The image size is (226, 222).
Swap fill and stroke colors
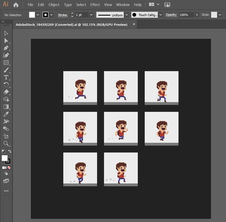pyautogui.click(x=10, y=151)
